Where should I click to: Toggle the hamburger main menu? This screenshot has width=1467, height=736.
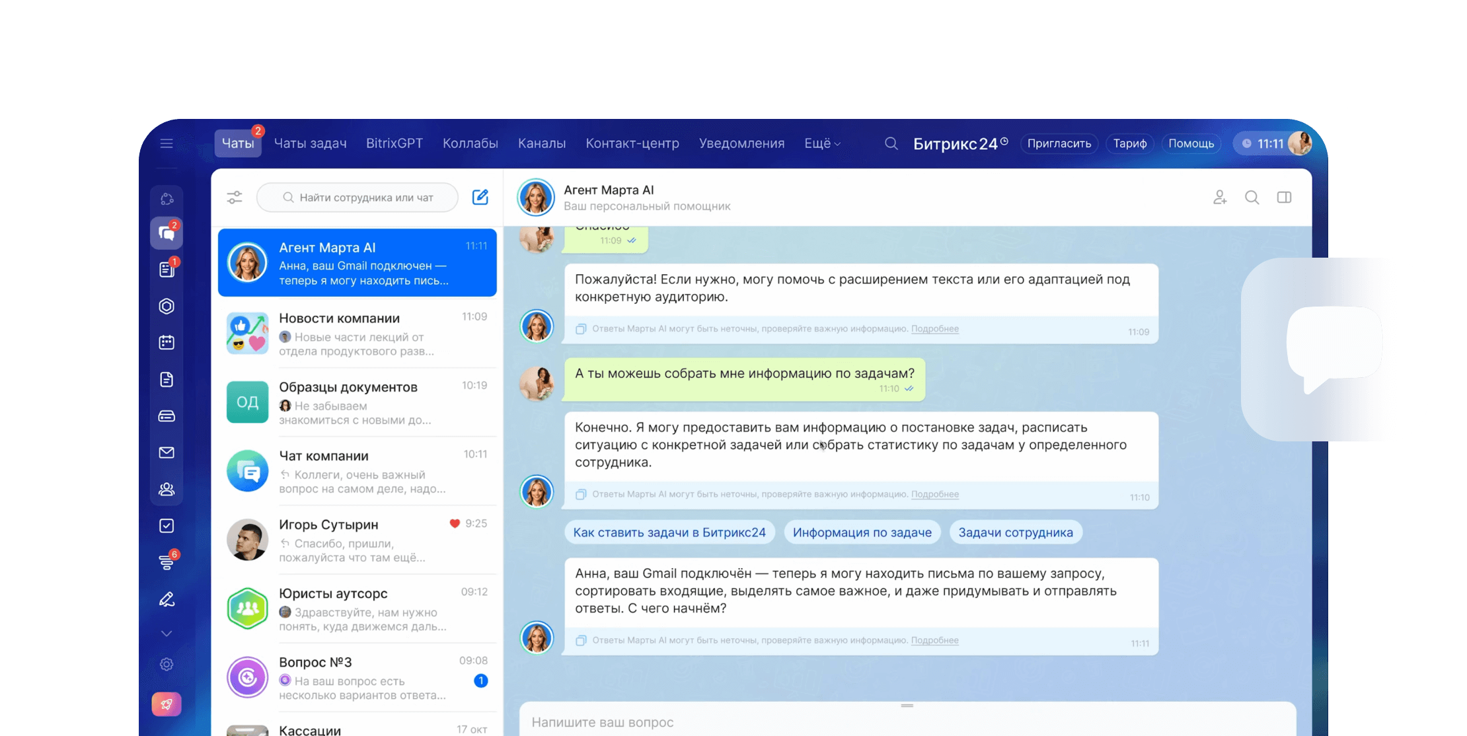click(x=167, y=143)
